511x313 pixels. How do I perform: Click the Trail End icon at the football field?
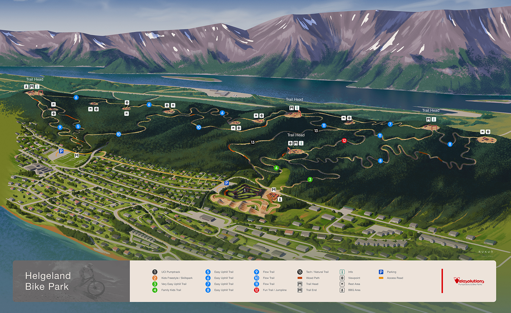[77, 155]
